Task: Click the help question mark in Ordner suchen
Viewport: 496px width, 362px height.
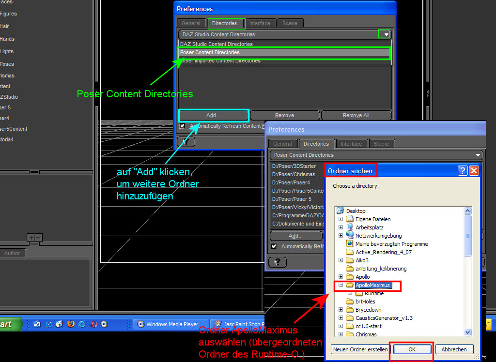Action: [463, 171]
